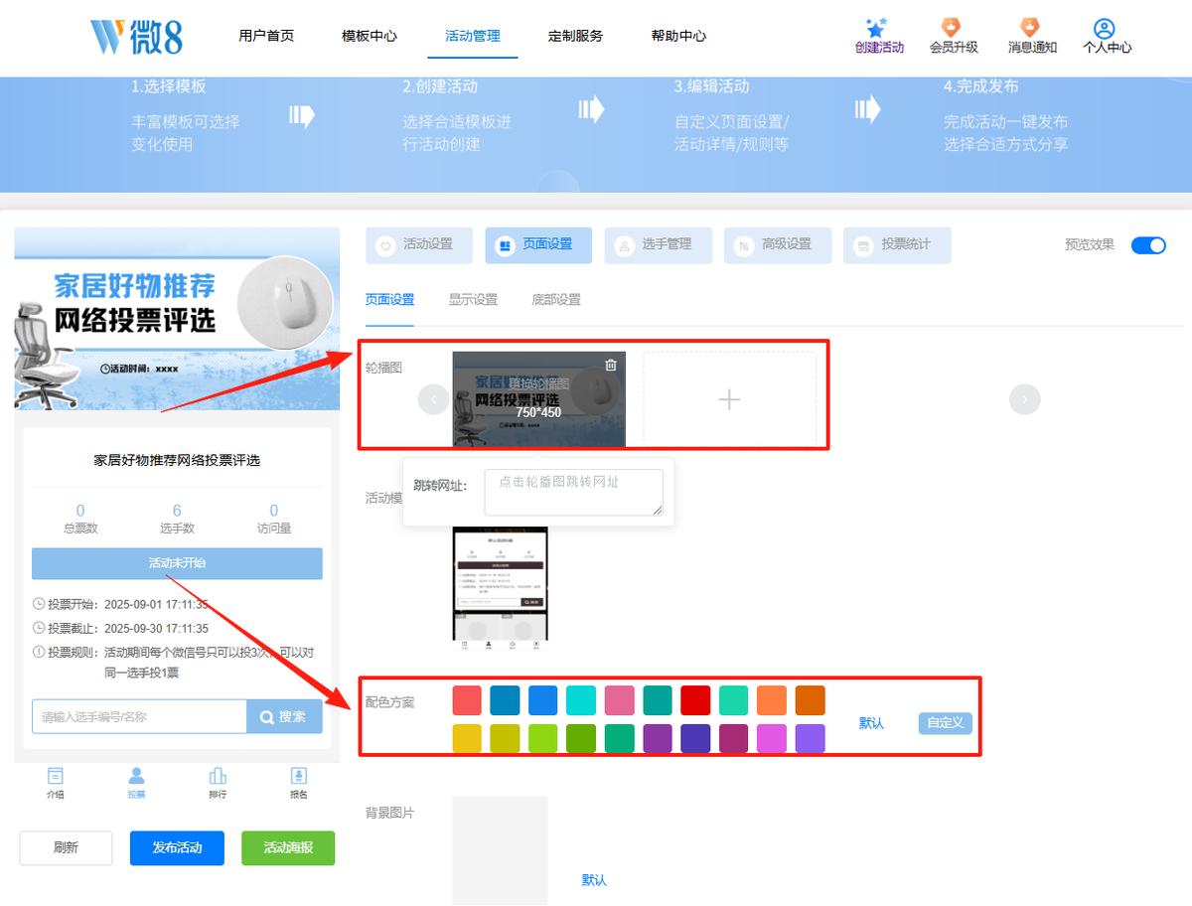Select the 活动模板 phone template thumbnail
Image resolution: width=1192 pixels, height=906 pixels.
coord(500,589)
